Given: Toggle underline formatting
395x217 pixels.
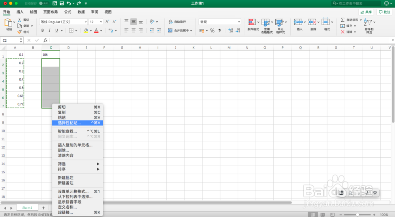Looking at the screenshot, I should (x=56, y=30).
